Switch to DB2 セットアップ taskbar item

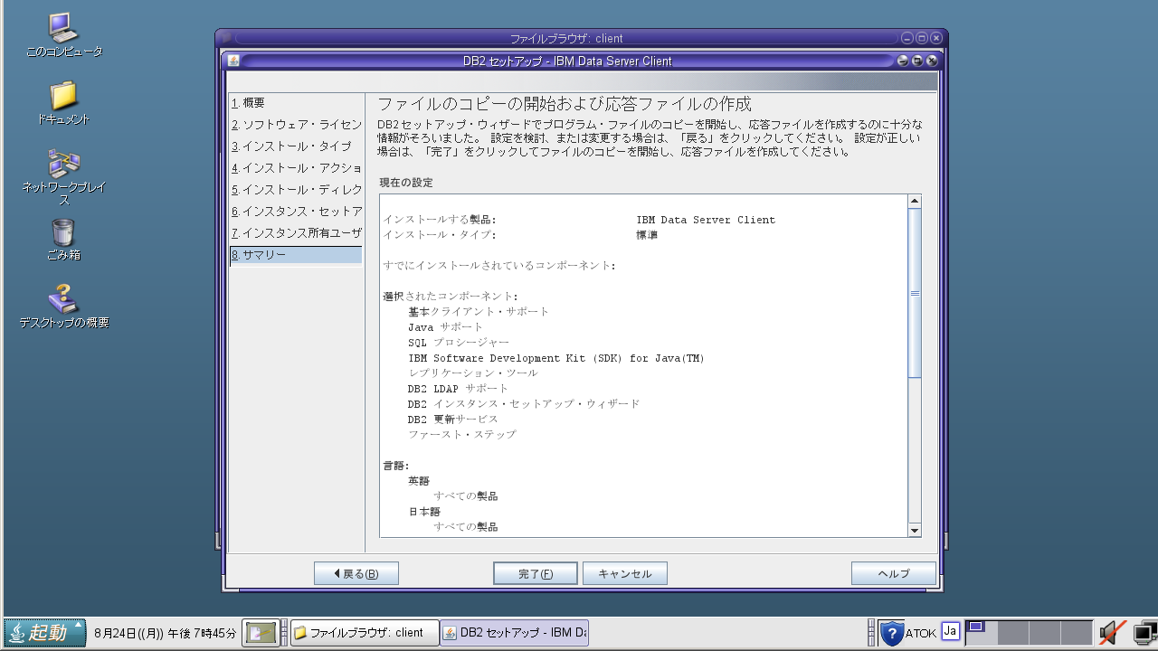tap(514, 633)
